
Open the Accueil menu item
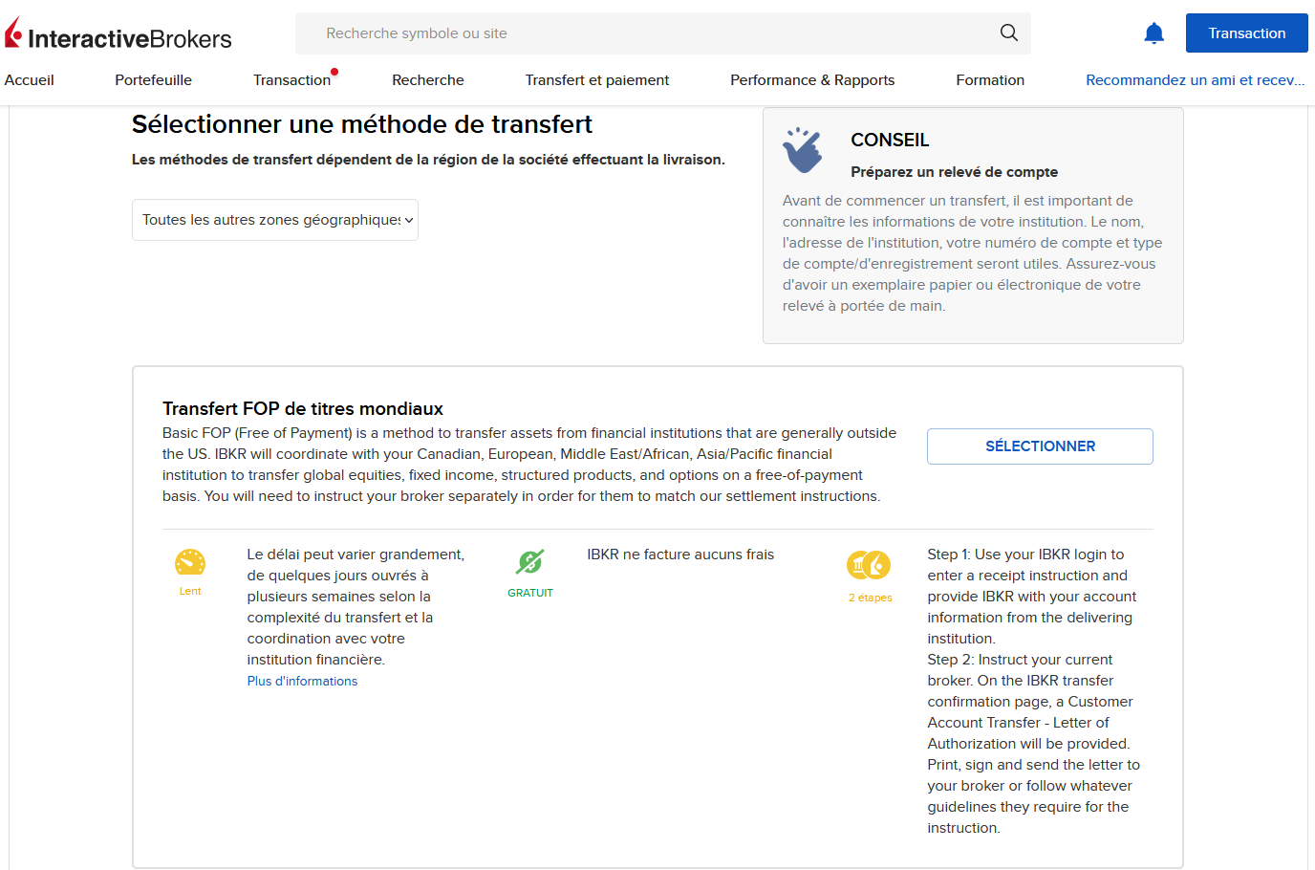[30, 80]
